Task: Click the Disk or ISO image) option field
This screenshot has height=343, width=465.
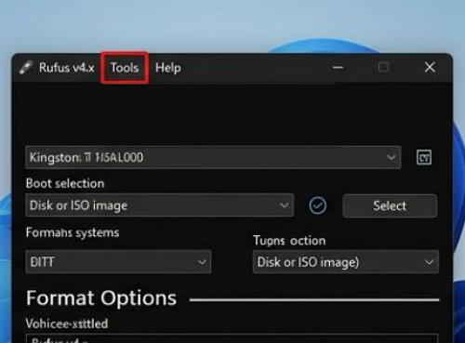Action: point(346,262)
